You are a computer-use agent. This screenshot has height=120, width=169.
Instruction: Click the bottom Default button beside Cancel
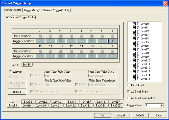(x=140, y=115)
